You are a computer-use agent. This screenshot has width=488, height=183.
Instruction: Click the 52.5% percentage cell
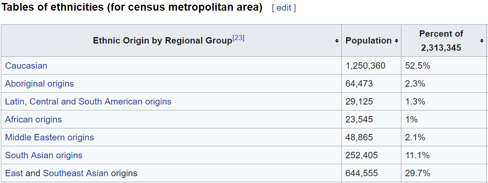tap(417, 66)
